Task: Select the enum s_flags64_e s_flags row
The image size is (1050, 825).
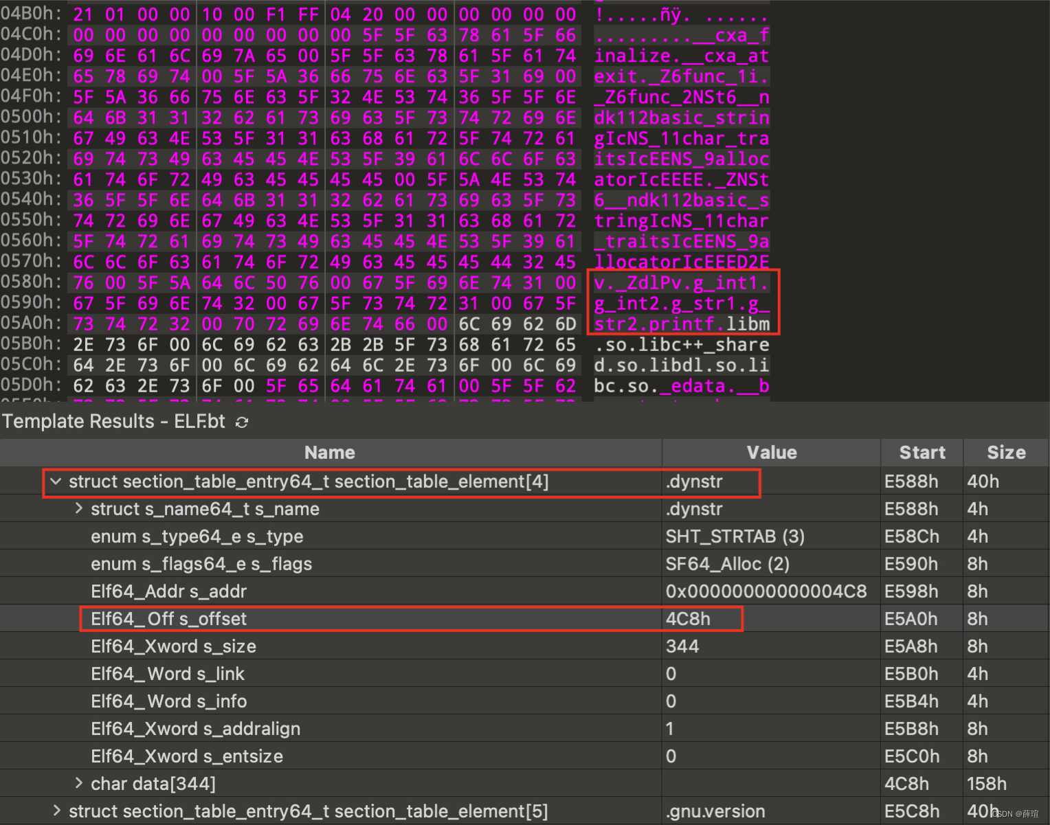Action: point(524,564)
